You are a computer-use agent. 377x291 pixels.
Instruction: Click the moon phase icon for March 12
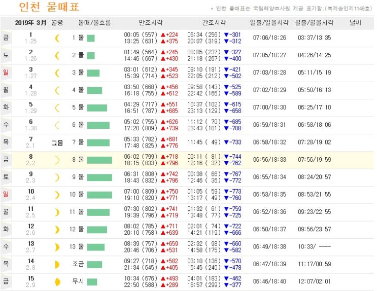tap(57, 230)
